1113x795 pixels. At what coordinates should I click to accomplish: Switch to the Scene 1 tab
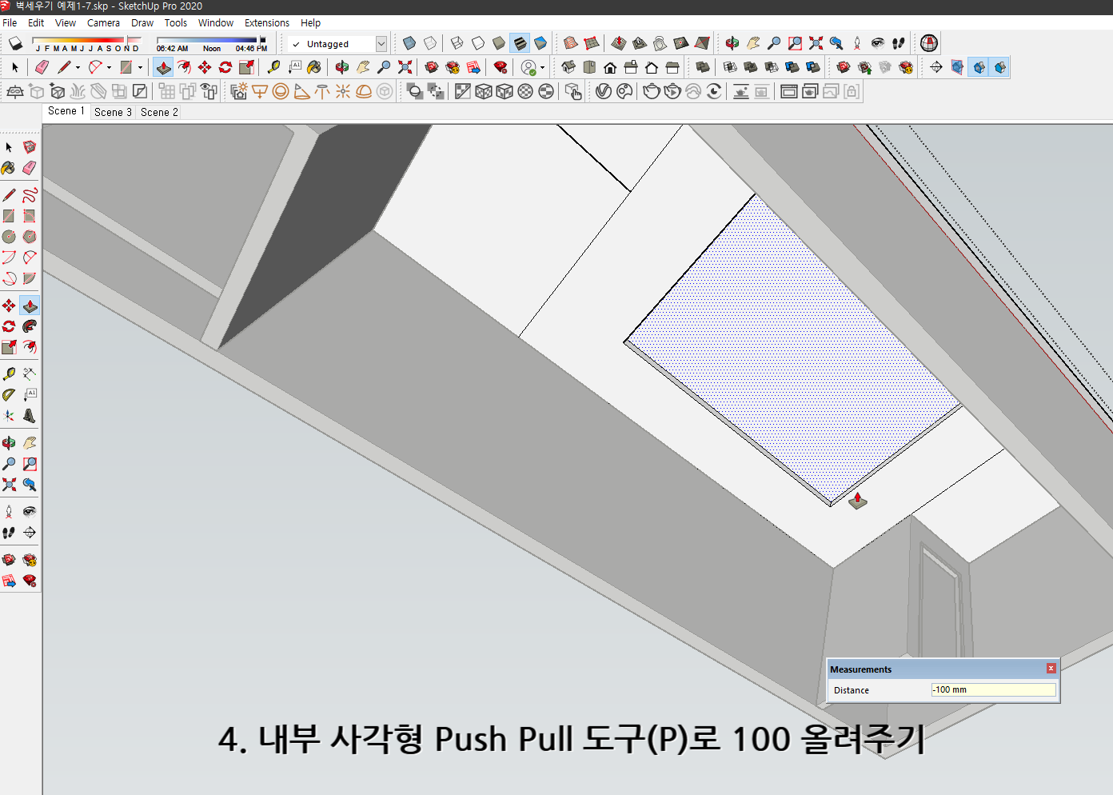[x=66, y=111]
